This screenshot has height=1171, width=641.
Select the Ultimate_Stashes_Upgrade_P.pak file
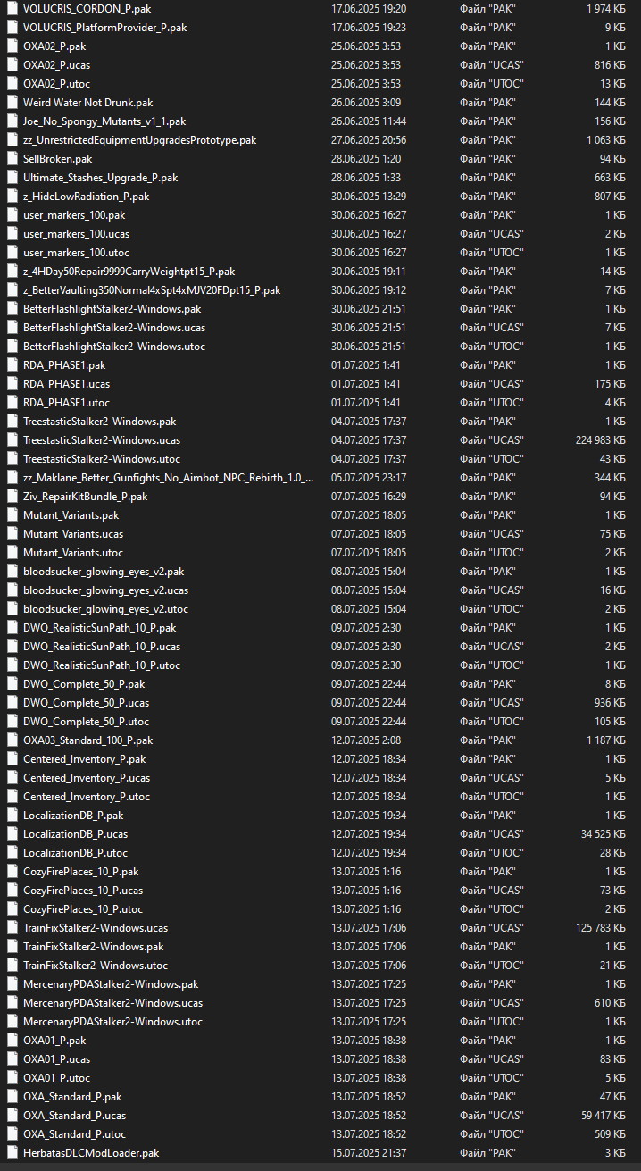coord(320,178)
